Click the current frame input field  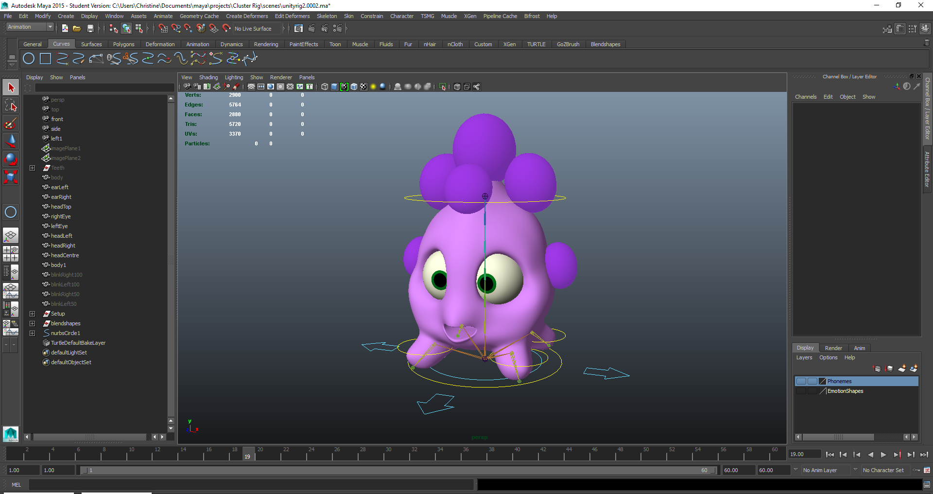click(804, 454)
